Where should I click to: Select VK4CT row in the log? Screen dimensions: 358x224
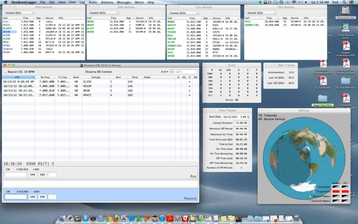[100, 95]
